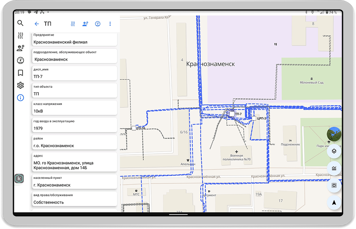The height and width of the screenshot is (229, 356).
Task: Tap the navigation arrow location button
Action: pyautogui.click(x=334, y=202)
